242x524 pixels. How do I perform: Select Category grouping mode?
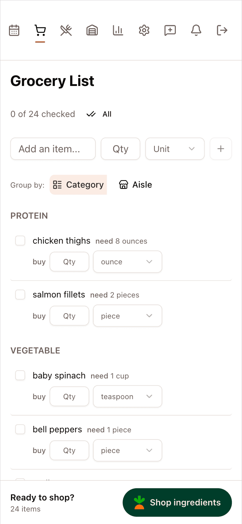(x=78, y=185)
